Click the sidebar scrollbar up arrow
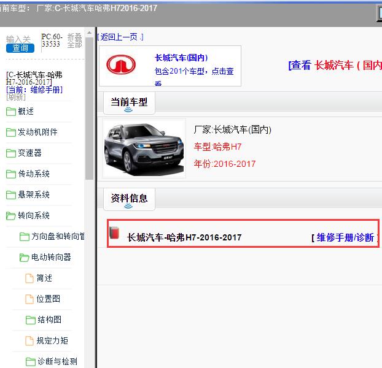This screenshot has height=368, width=382. point(89,33)
